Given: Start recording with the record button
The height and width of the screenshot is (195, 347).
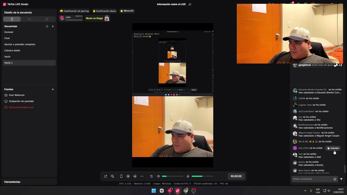Looking at the screenshot, I should pyautogui.click(x=128, y=176).
